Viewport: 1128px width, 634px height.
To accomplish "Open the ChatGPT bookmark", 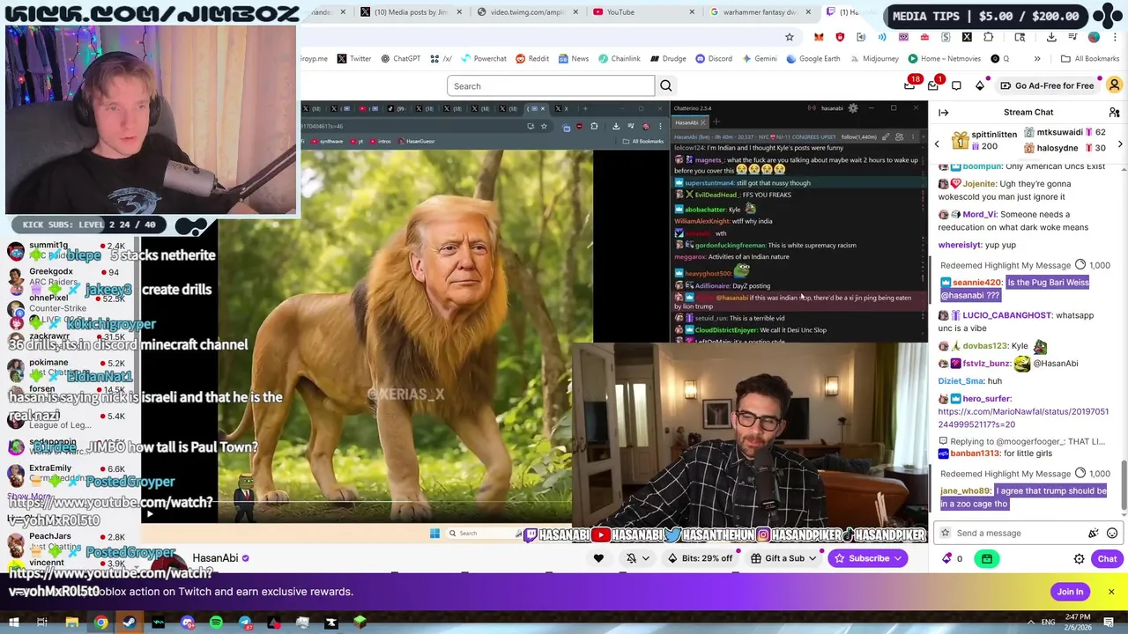I will pyautogui.click(x=400, y=59).
